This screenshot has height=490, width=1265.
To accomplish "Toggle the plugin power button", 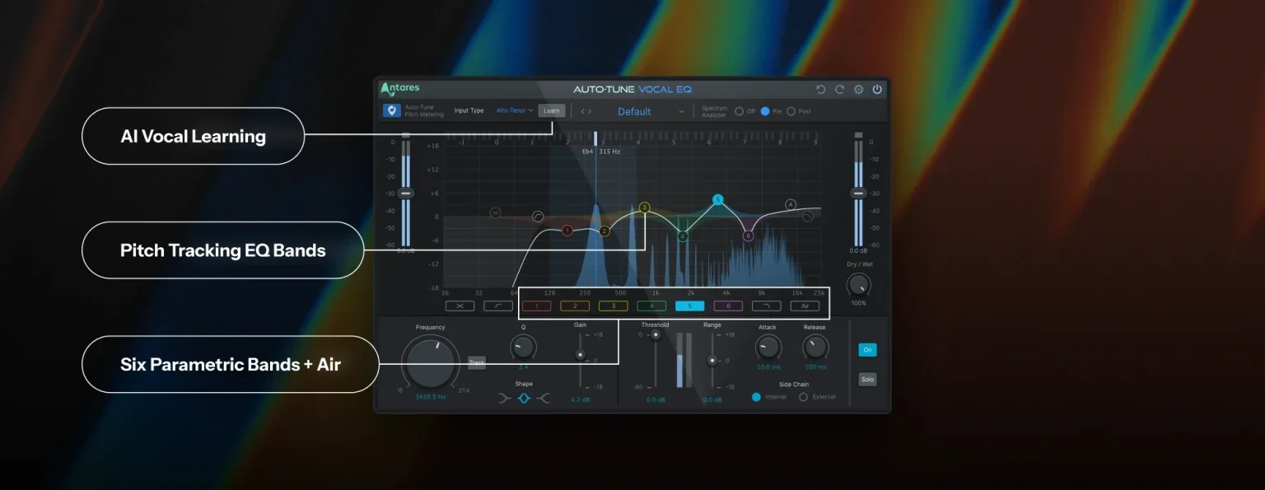I will tap(877, 89).
